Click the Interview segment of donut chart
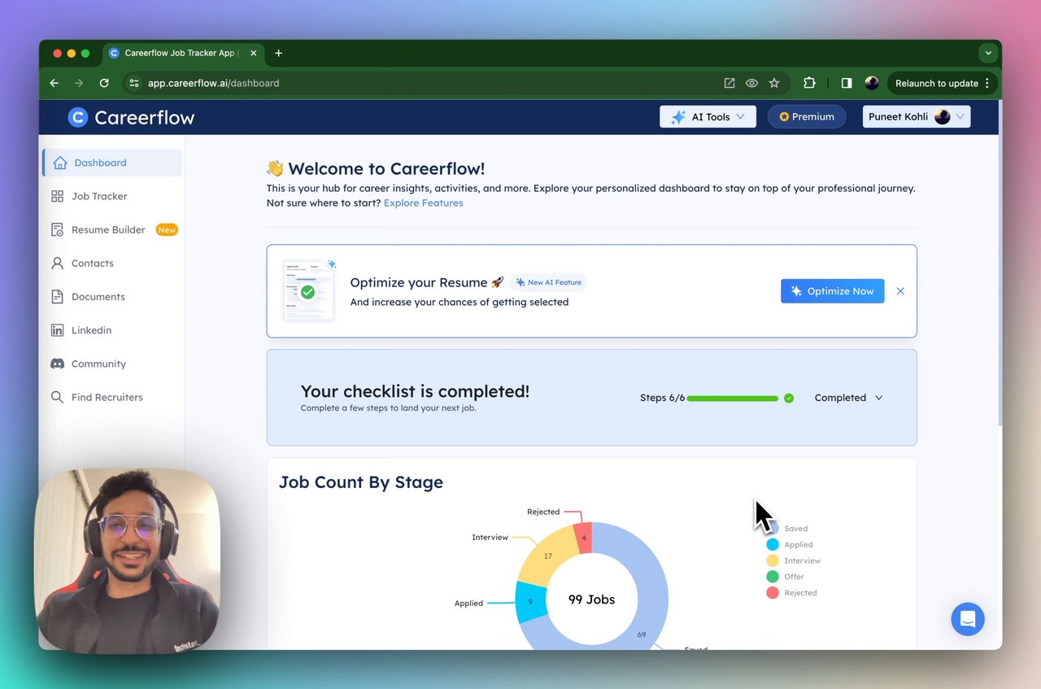 547,556
